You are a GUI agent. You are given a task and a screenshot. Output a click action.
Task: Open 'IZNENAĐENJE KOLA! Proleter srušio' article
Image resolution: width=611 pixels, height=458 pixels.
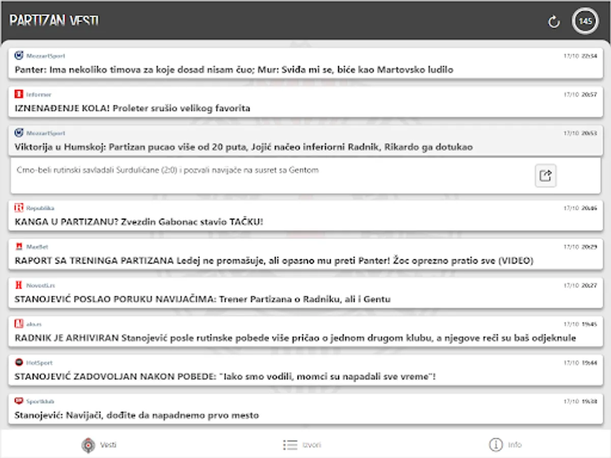tap(305, 102)
